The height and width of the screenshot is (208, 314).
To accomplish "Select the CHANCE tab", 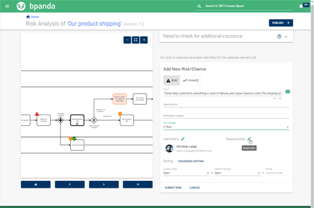I will point(191,81).
